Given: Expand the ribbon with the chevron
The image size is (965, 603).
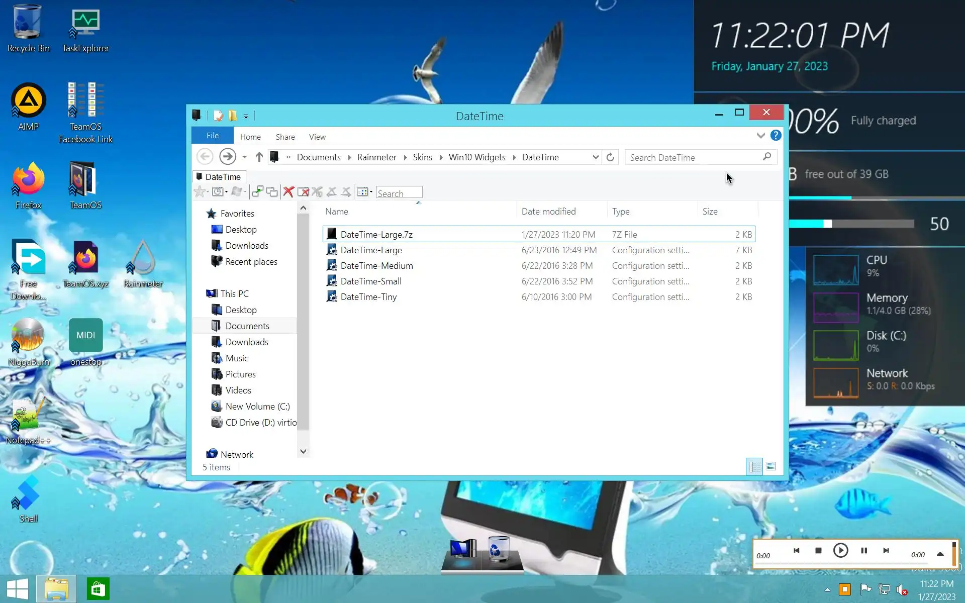Looking at the screenshot, I should click(x=760, y=136).
